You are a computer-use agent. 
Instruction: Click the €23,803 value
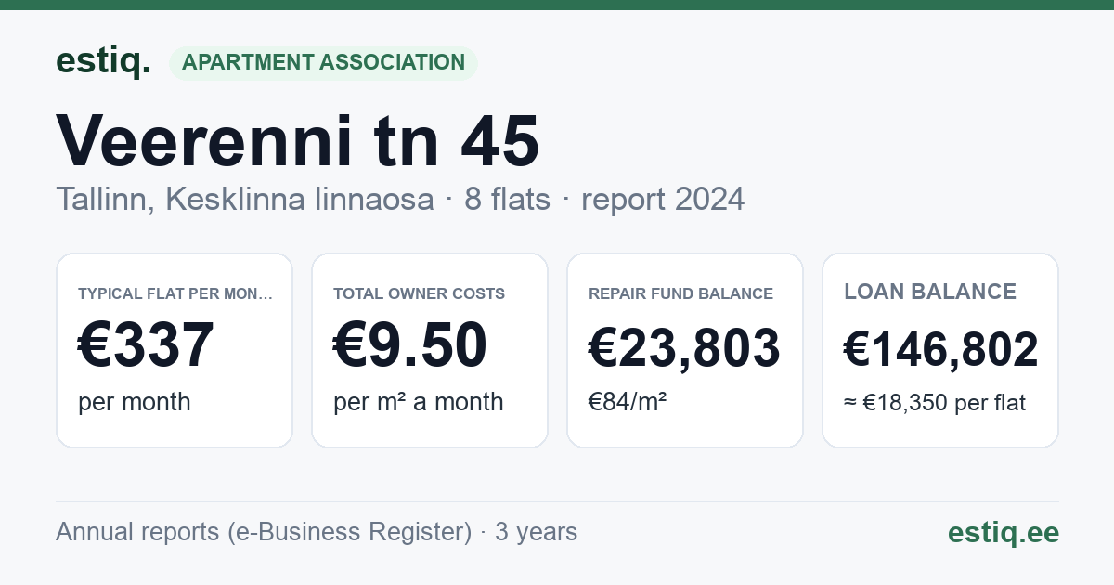tap(684, 349)
